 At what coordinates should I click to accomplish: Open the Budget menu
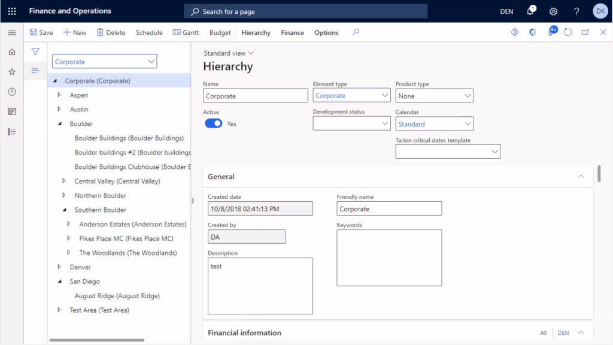pos(220,33)
